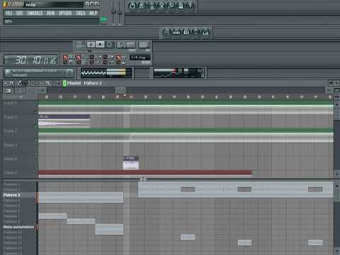The height and width of the screenshot is (255, 340).
Task: Select the Track 2 label
Action: coord(11,117)
